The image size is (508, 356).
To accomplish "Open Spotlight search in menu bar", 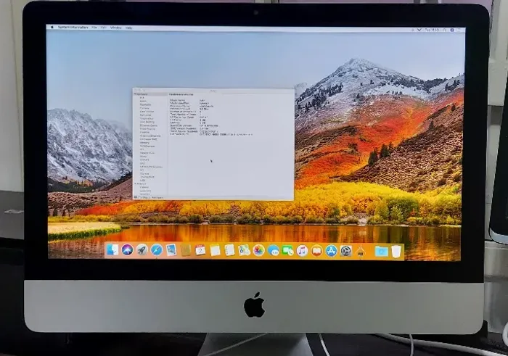I will pyautogui.click(x=444, y=30).
